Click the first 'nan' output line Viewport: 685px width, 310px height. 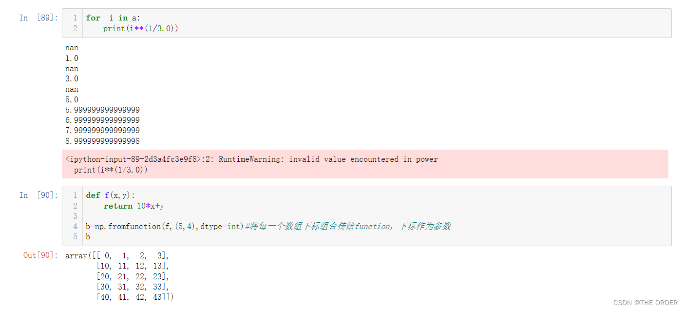click(x=72, y=48)
